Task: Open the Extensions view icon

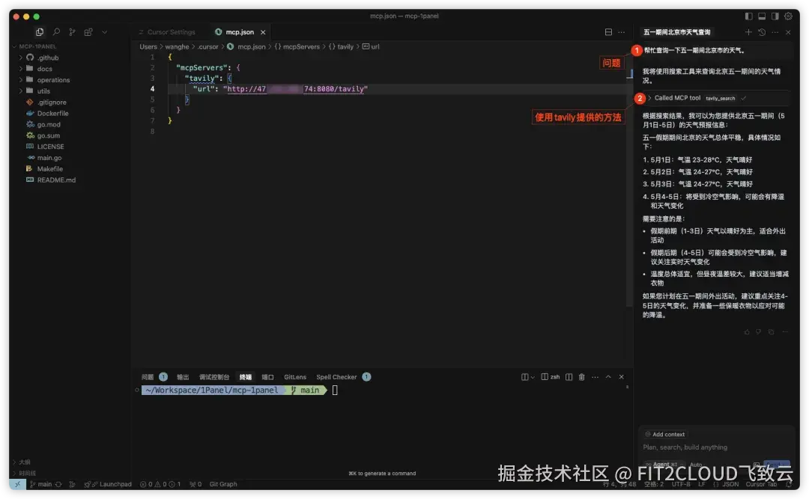Action: pos(88,32)
